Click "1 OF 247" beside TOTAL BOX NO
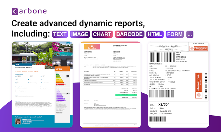Viewport: 221px width, 132px height. coord(169,77)
